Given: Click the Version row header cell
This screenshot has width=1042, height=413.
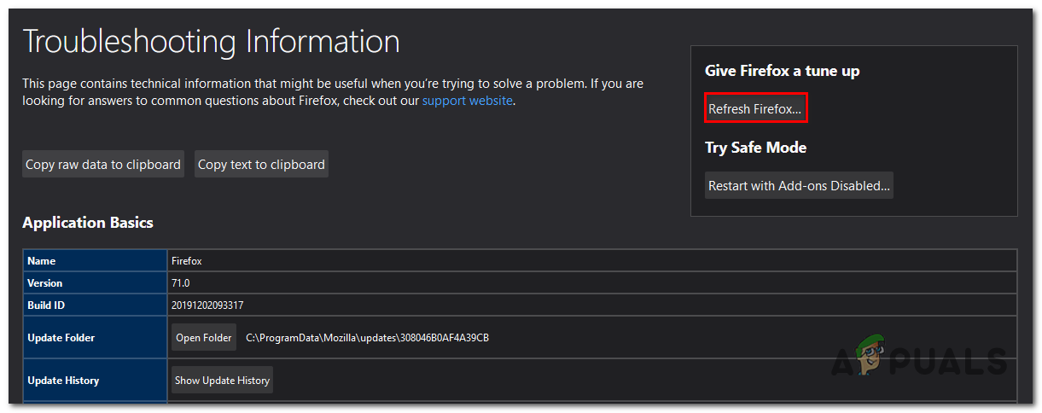Looking at the screenshot, I should pyautogui.click(x=45, y=283).
